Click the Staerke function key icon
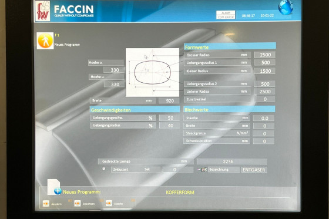Screen dimensions: 329x219 point(109,203)
